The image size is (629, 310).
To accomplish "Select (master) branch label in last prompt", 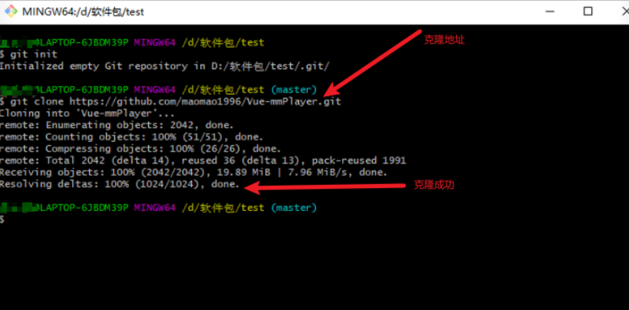I will 294,208.
